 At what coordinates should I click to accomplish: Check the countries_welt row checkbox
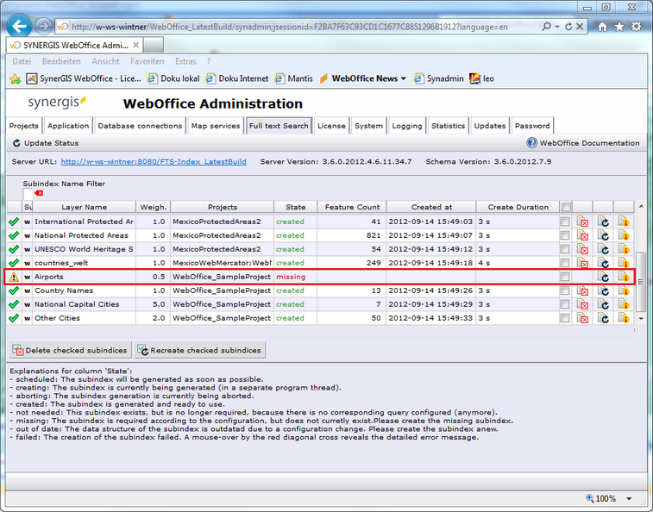tap(565, 263)
